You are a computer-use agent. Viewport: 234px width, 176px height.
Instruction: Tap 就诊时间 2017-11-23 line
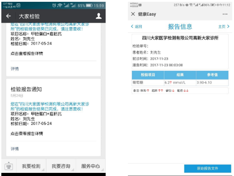click(150, 59)
